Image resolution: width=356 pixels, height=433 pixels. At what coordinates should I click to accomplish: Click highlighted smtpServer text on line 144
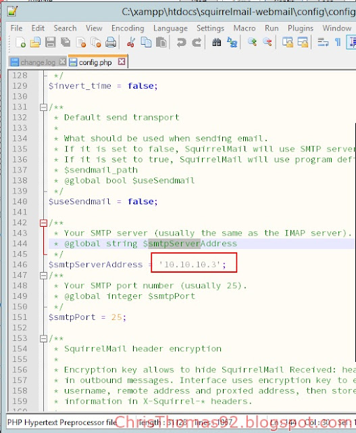174,244
